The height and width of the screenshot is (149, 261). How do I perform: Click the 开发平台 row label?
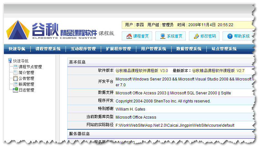(x=106, y=81)
